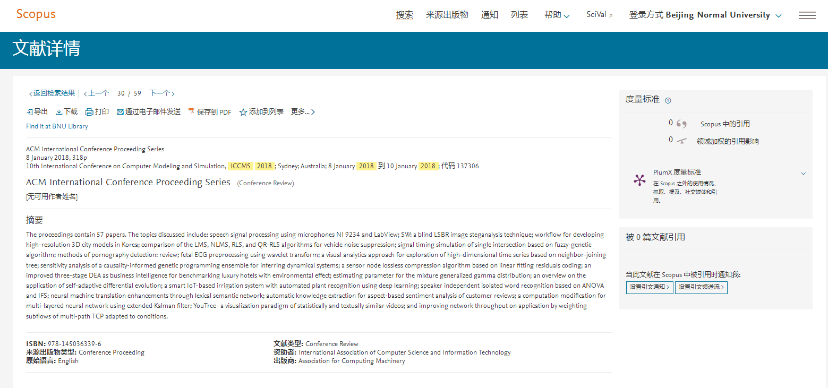Click 来源出版物类型: Conference Proceeding text
The height and width of the screenshot is (388, 828).
click(x=85, y=352)
